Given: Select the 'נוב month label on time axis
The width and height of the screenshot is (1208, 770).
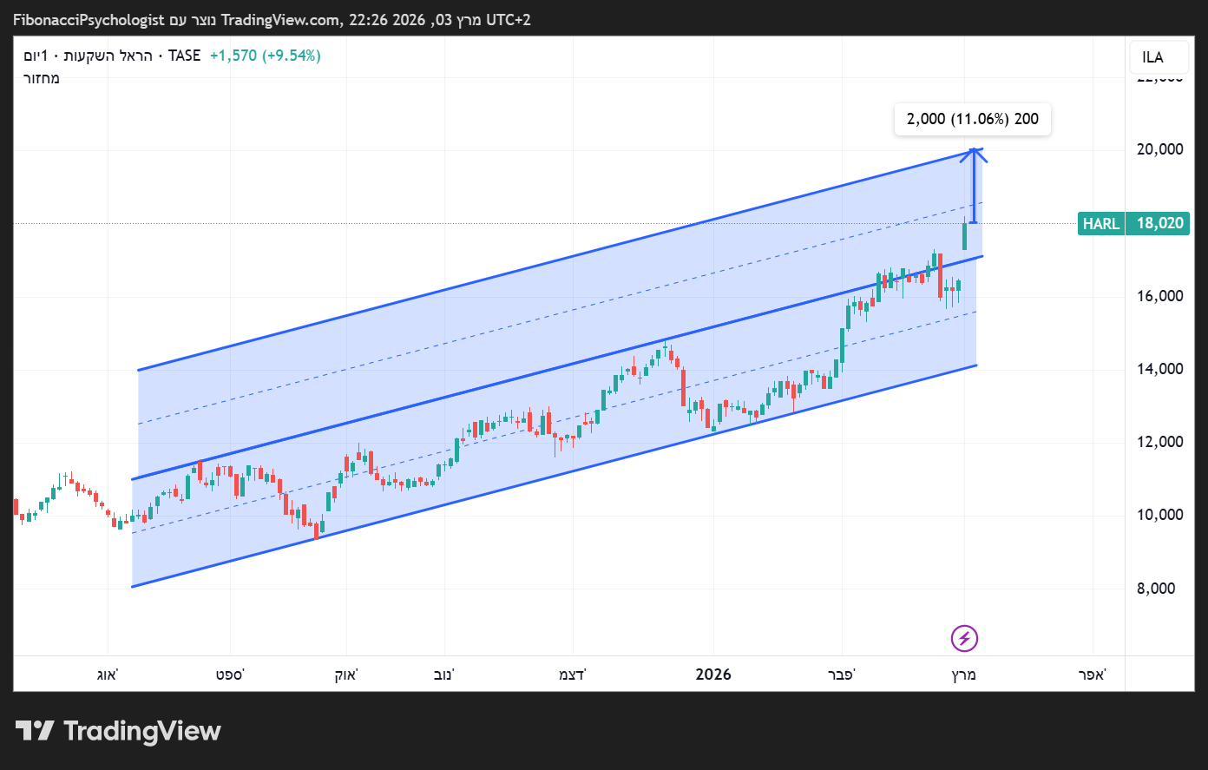Looking at the screenshot, I should pos(444,675).
